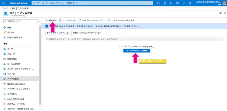Collapse the sidebar with the double chevron

click(x=39, y=21)
